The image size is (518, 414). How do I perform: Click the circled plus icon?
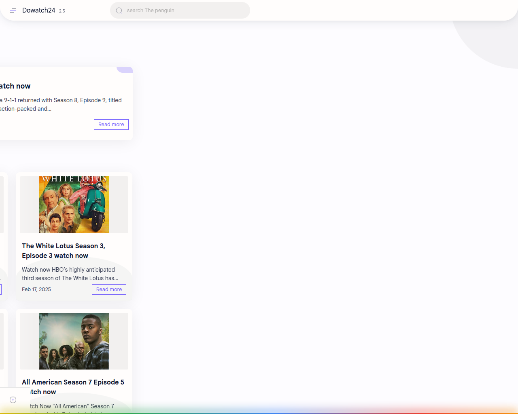[x=13, y=400]
